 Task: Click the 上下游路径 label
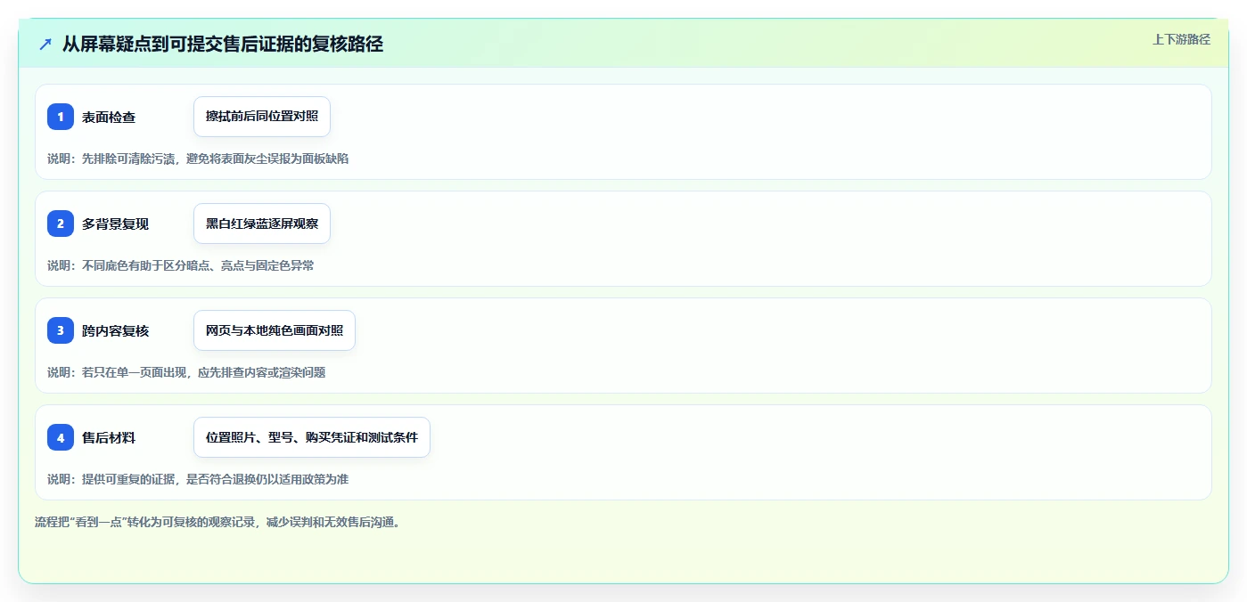tap(1181, 39)
